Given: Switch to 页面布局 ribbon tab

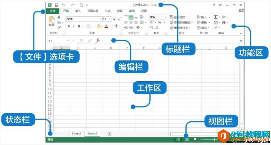Looking at the screenshot, I should point(93,11).
